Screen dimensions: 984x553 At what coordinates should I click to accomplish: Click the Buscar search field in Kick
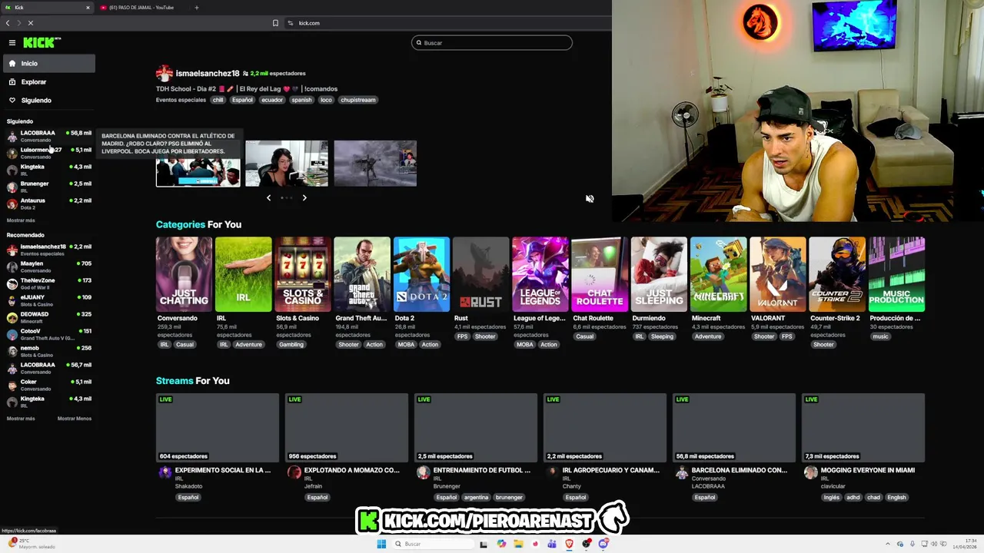(492, 43)
